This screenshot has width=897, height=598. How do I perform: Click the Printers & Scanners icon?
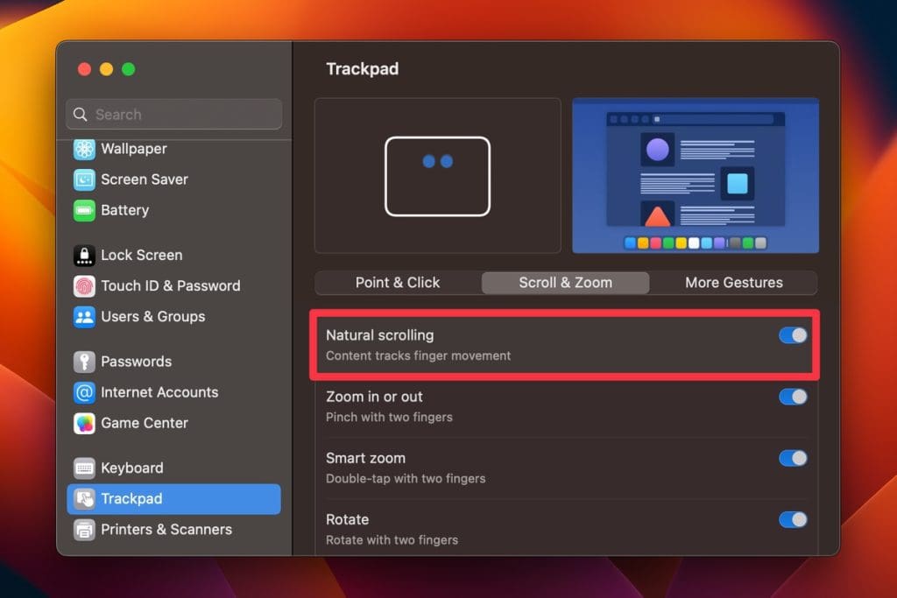click(84, 530)
